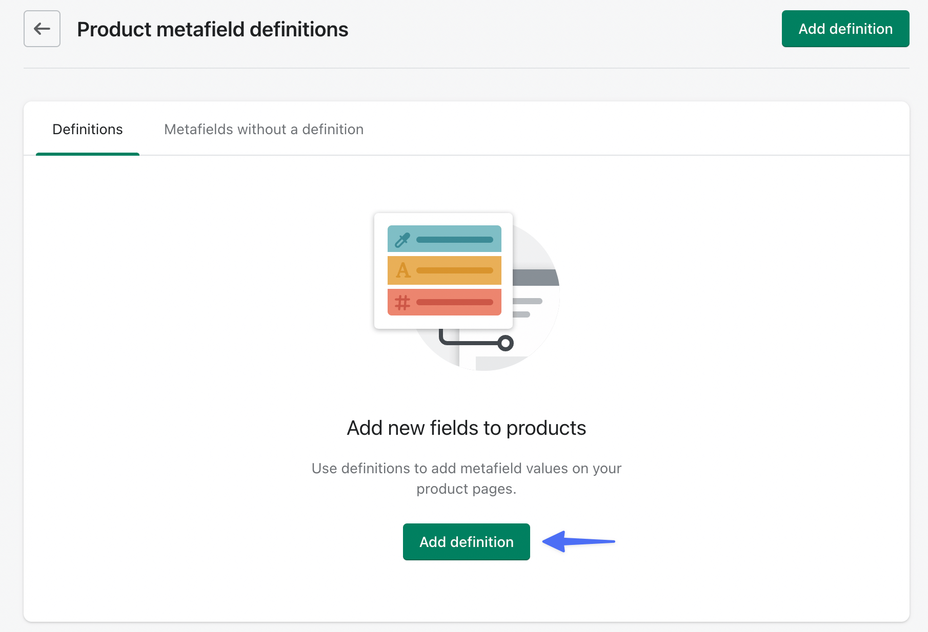The image size is (928, 632).
Task: Click the green underline of active tab
Action: pos(87,153)
